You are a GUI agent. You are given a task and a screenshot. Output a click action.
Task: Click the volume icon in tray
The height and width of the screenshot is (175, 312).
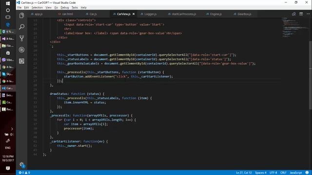click(12, 135)
